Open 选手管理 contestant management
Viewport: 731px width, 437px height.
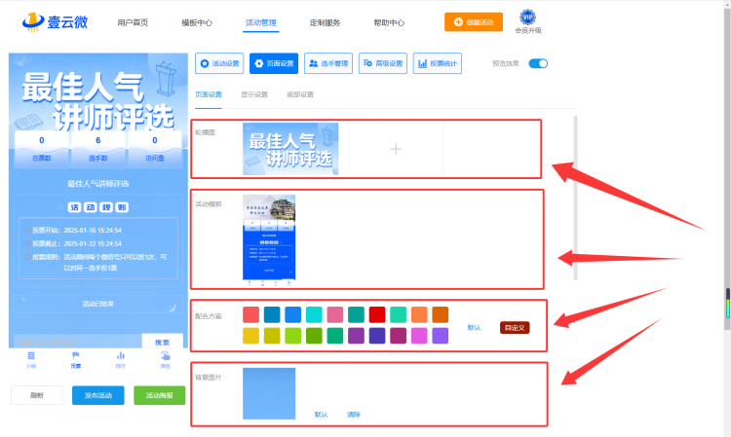328,63
